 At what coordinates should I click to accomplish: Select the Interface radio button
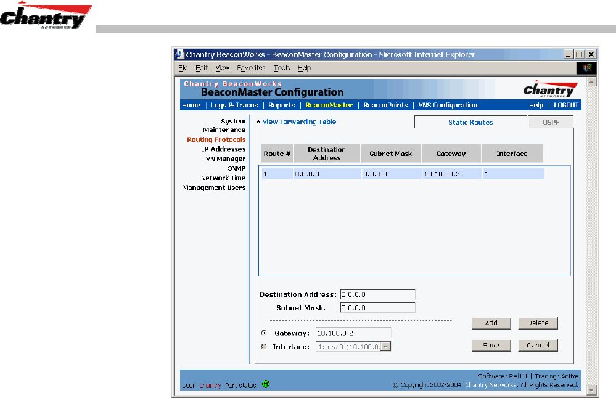(264, 347)
